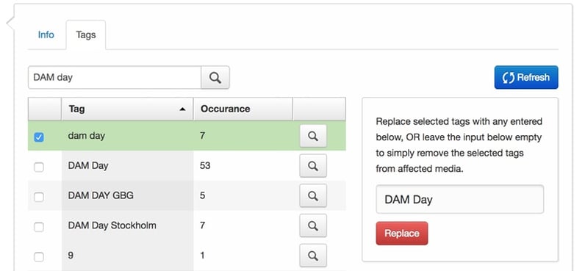
Task: Click the magnifier icon for the dam day row
Action: [x=313, y=136]
